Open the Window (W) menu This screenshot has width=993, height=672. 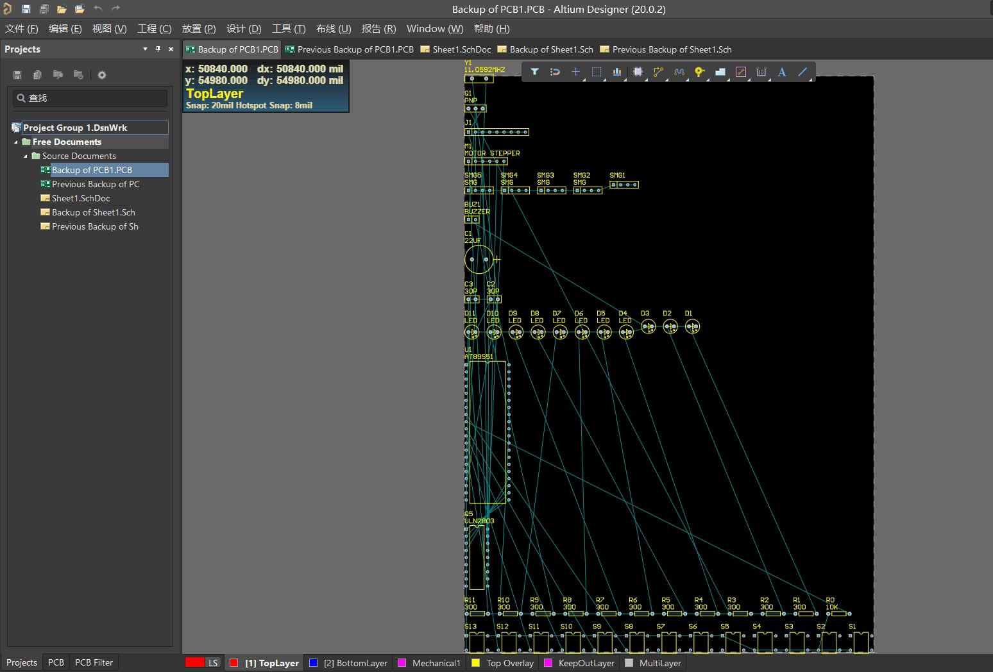pos(435,29)
